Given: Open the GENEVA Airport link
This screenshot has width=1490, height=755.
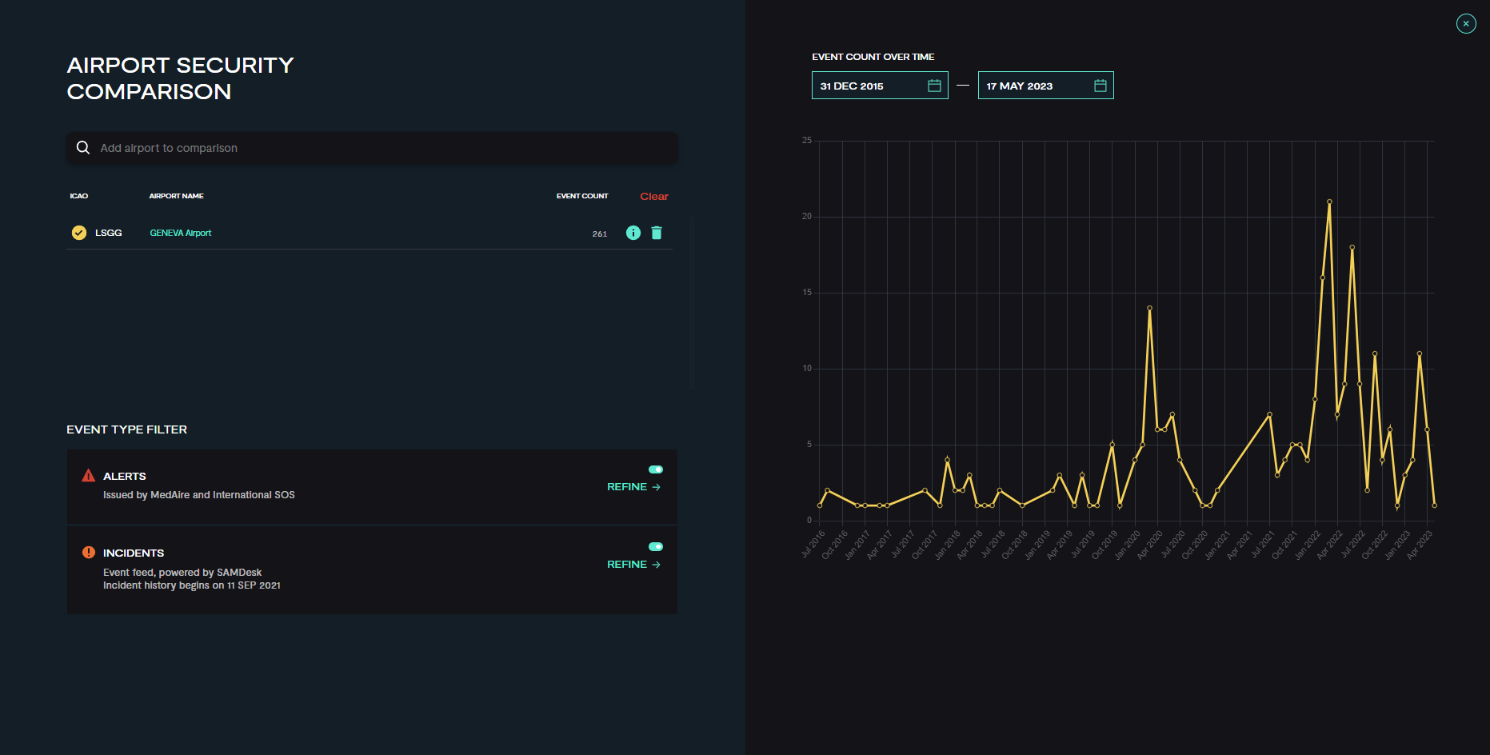Looking at the screenshot, I should 181,234.
